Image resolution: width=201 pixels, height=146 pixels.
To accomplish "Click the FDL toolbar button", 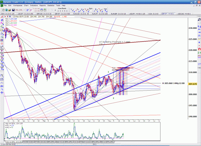I will pyautogui.click(x=17, y=10).
